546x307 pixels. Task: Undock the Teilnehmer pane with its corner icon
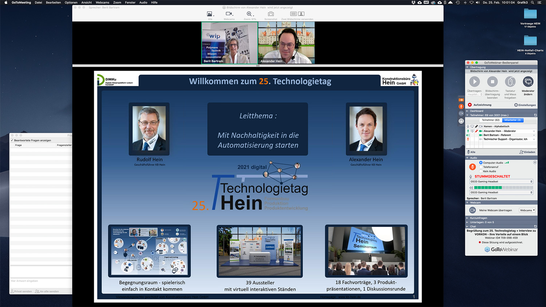(x=535, y=115)
